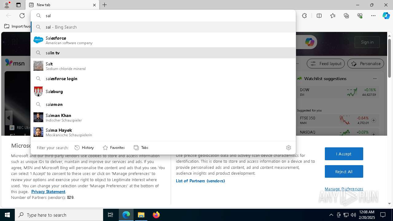Open Watchlist suggestions more options
This screenshot has height=221, width=393.
coord(375,79)
